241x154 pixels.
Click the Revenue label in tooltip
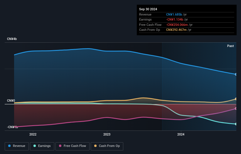(145, 14)
